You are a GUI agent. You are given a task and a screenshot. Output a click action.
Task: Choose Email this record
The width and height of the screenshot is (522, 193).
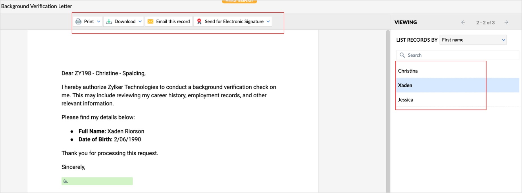[169, 21]
